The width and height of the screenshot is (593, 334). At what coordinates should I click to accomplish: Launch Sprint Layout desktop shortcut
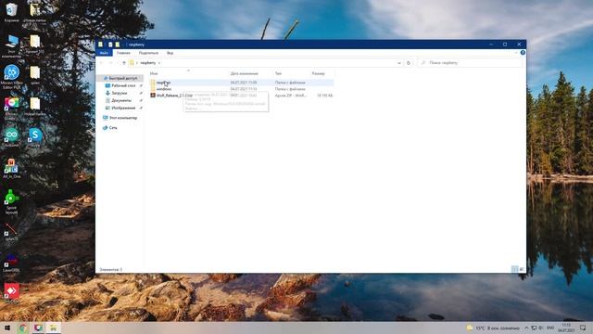point(11,201)
